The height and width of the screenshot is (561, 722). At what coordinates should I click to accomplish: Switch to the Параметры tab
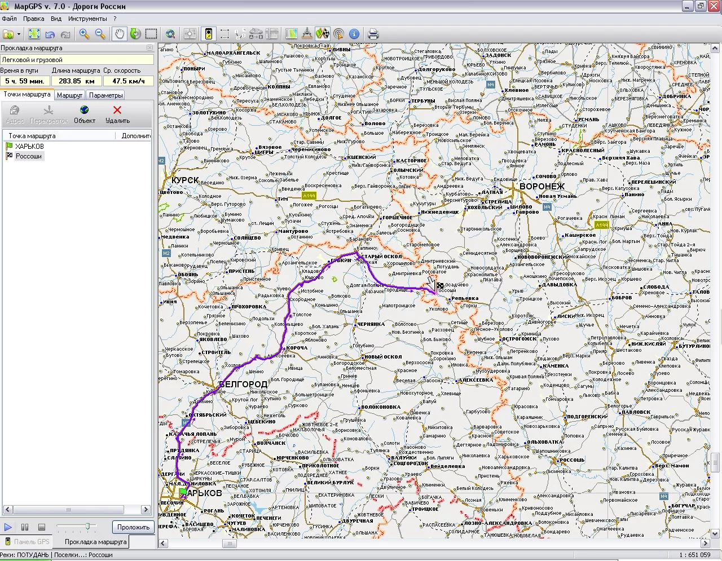105,95
